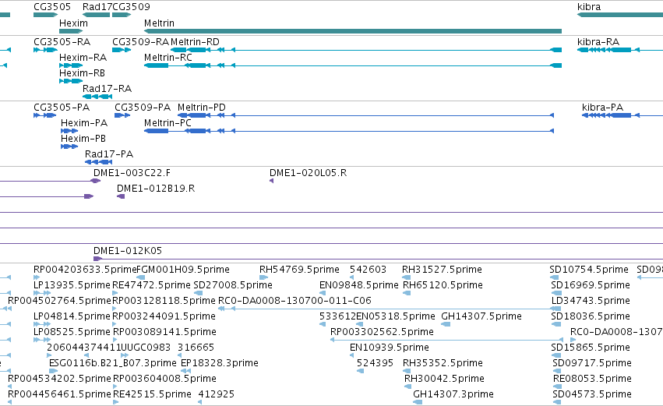Image resolution: width=663 pixels, height=406 pixels.
Task: Open the EN05318.5prime EST label
Action: pos(396,316)
